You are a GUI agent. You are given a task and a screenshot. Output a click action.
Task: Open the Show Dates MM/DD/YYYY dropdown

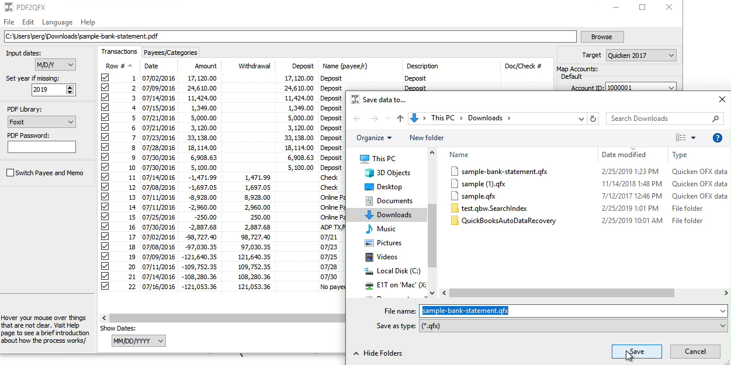click(x=138, y=341)
